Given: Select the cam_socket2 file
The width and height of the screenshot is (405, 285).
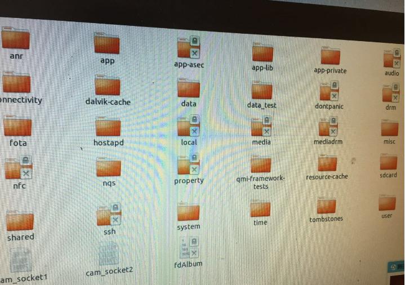Looking at the screenshot, I should coord(109,254).
